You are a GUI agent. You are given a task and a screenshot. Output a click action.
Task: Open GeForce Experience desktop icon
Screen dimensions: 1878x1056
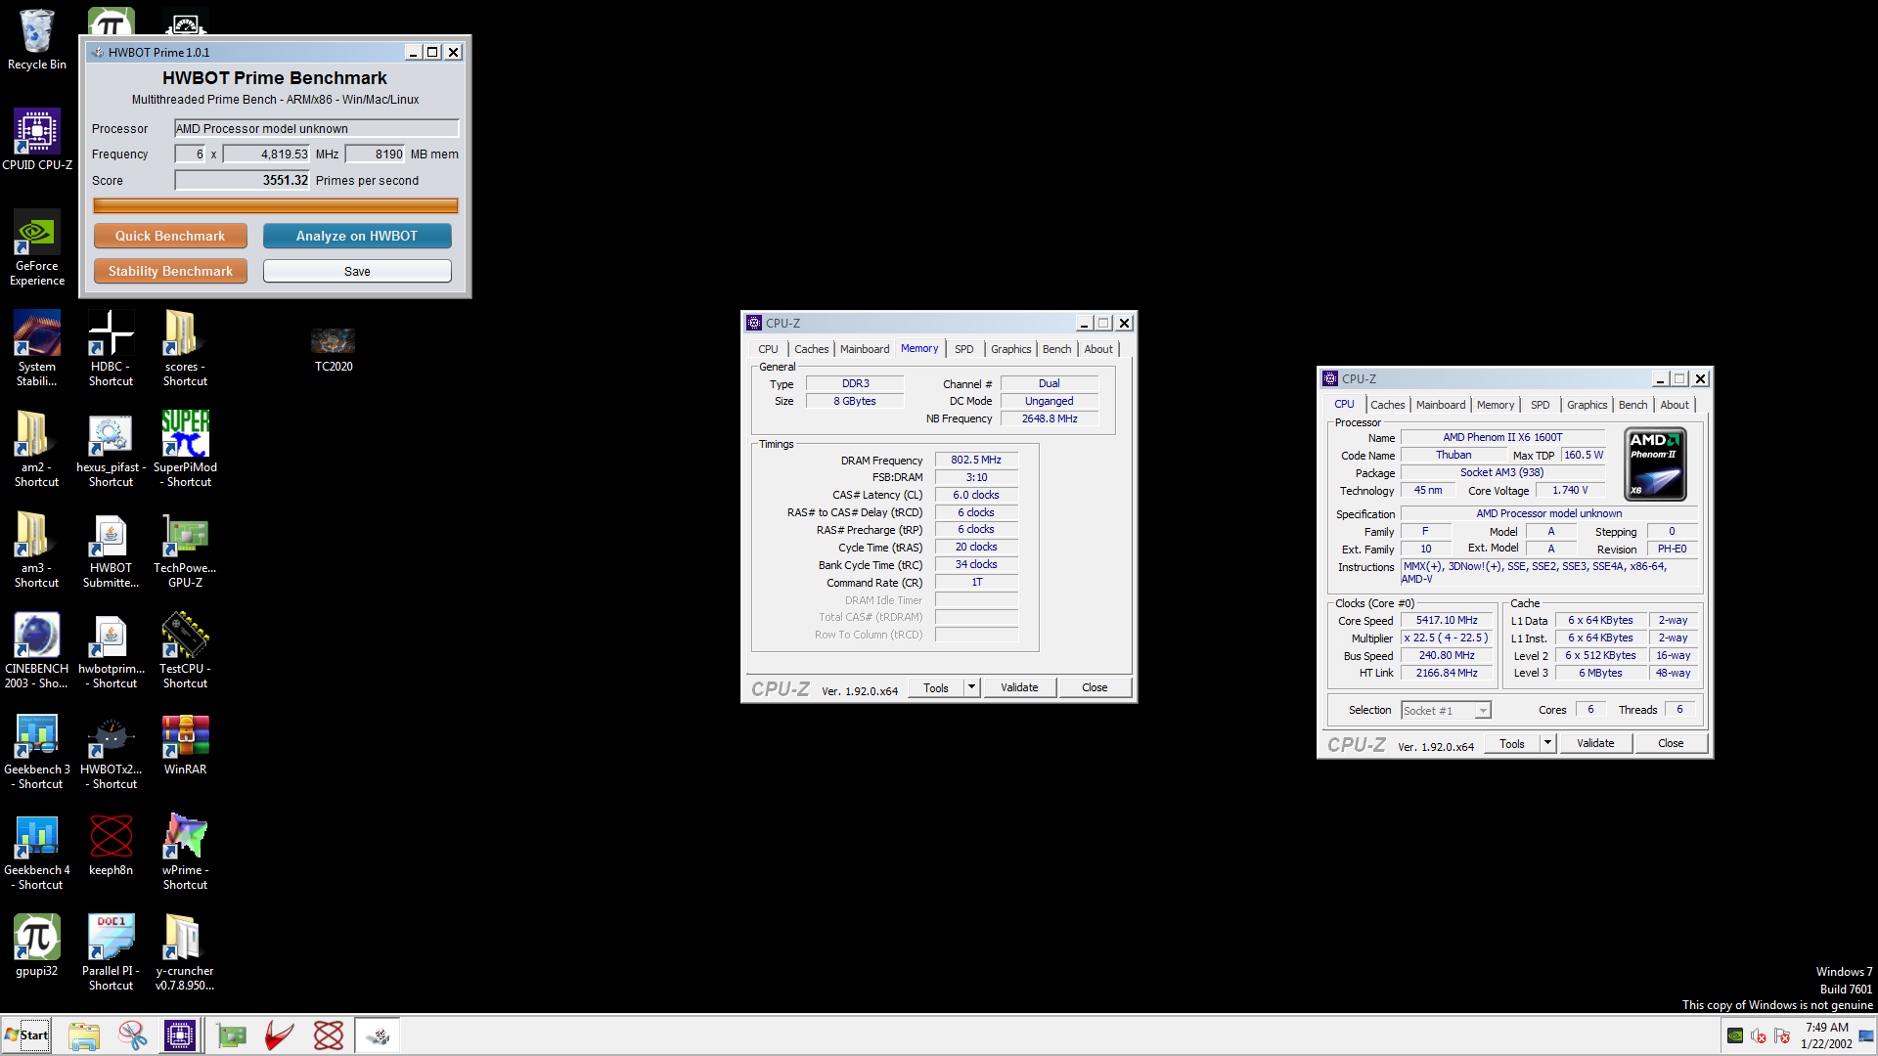37,247
